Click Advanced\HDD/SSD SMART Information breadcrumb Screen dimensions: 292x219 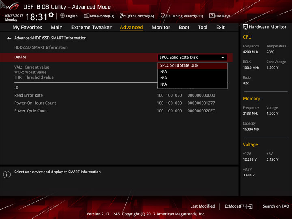[50, 38]
